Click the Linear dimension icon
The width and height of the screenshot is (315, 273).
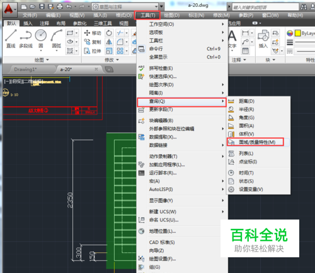pos(245,33)
